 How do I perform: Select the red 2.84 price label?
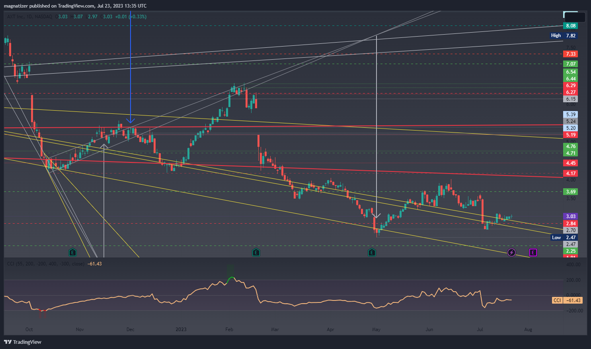tap(571, 224)
